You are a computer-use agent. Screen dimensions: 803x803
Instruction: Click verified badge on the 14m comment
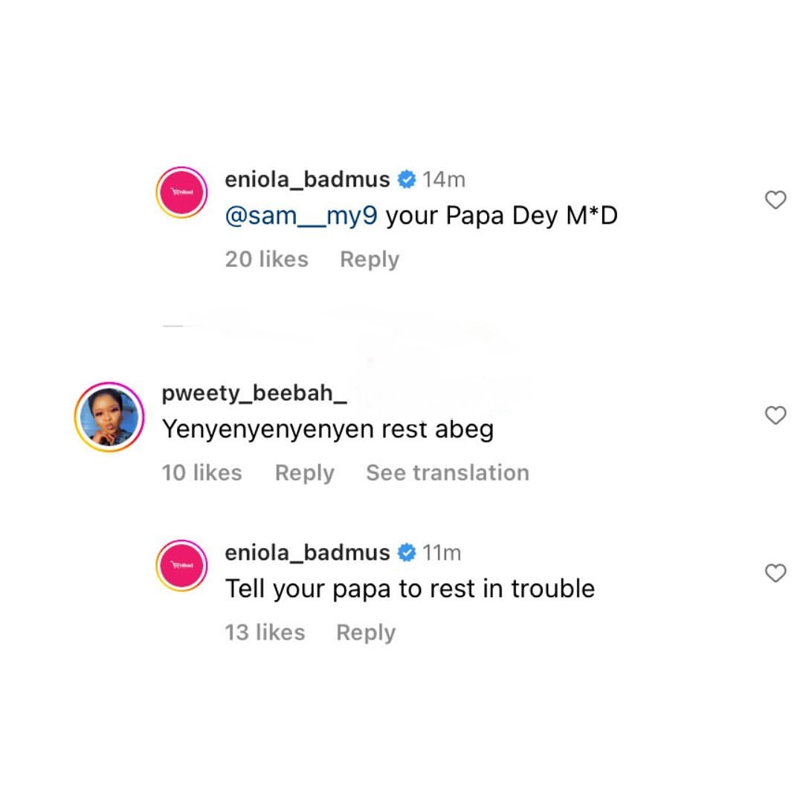click(406, 179)
